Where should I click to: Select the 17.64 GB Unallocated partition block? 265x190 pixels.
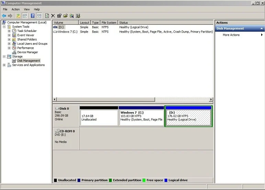[99, 116]
